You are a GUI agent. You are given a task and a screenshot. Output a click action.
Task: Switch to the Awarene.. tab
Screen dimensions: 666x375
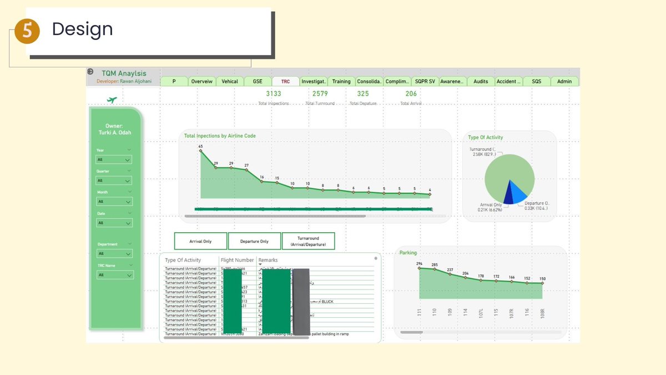pyautogui.click(x=453, y=81)
